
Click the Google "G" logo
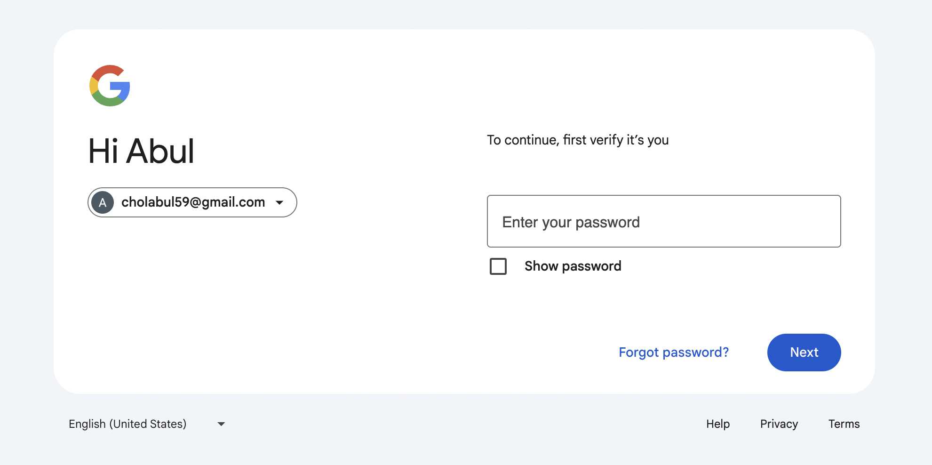[110, 86]
